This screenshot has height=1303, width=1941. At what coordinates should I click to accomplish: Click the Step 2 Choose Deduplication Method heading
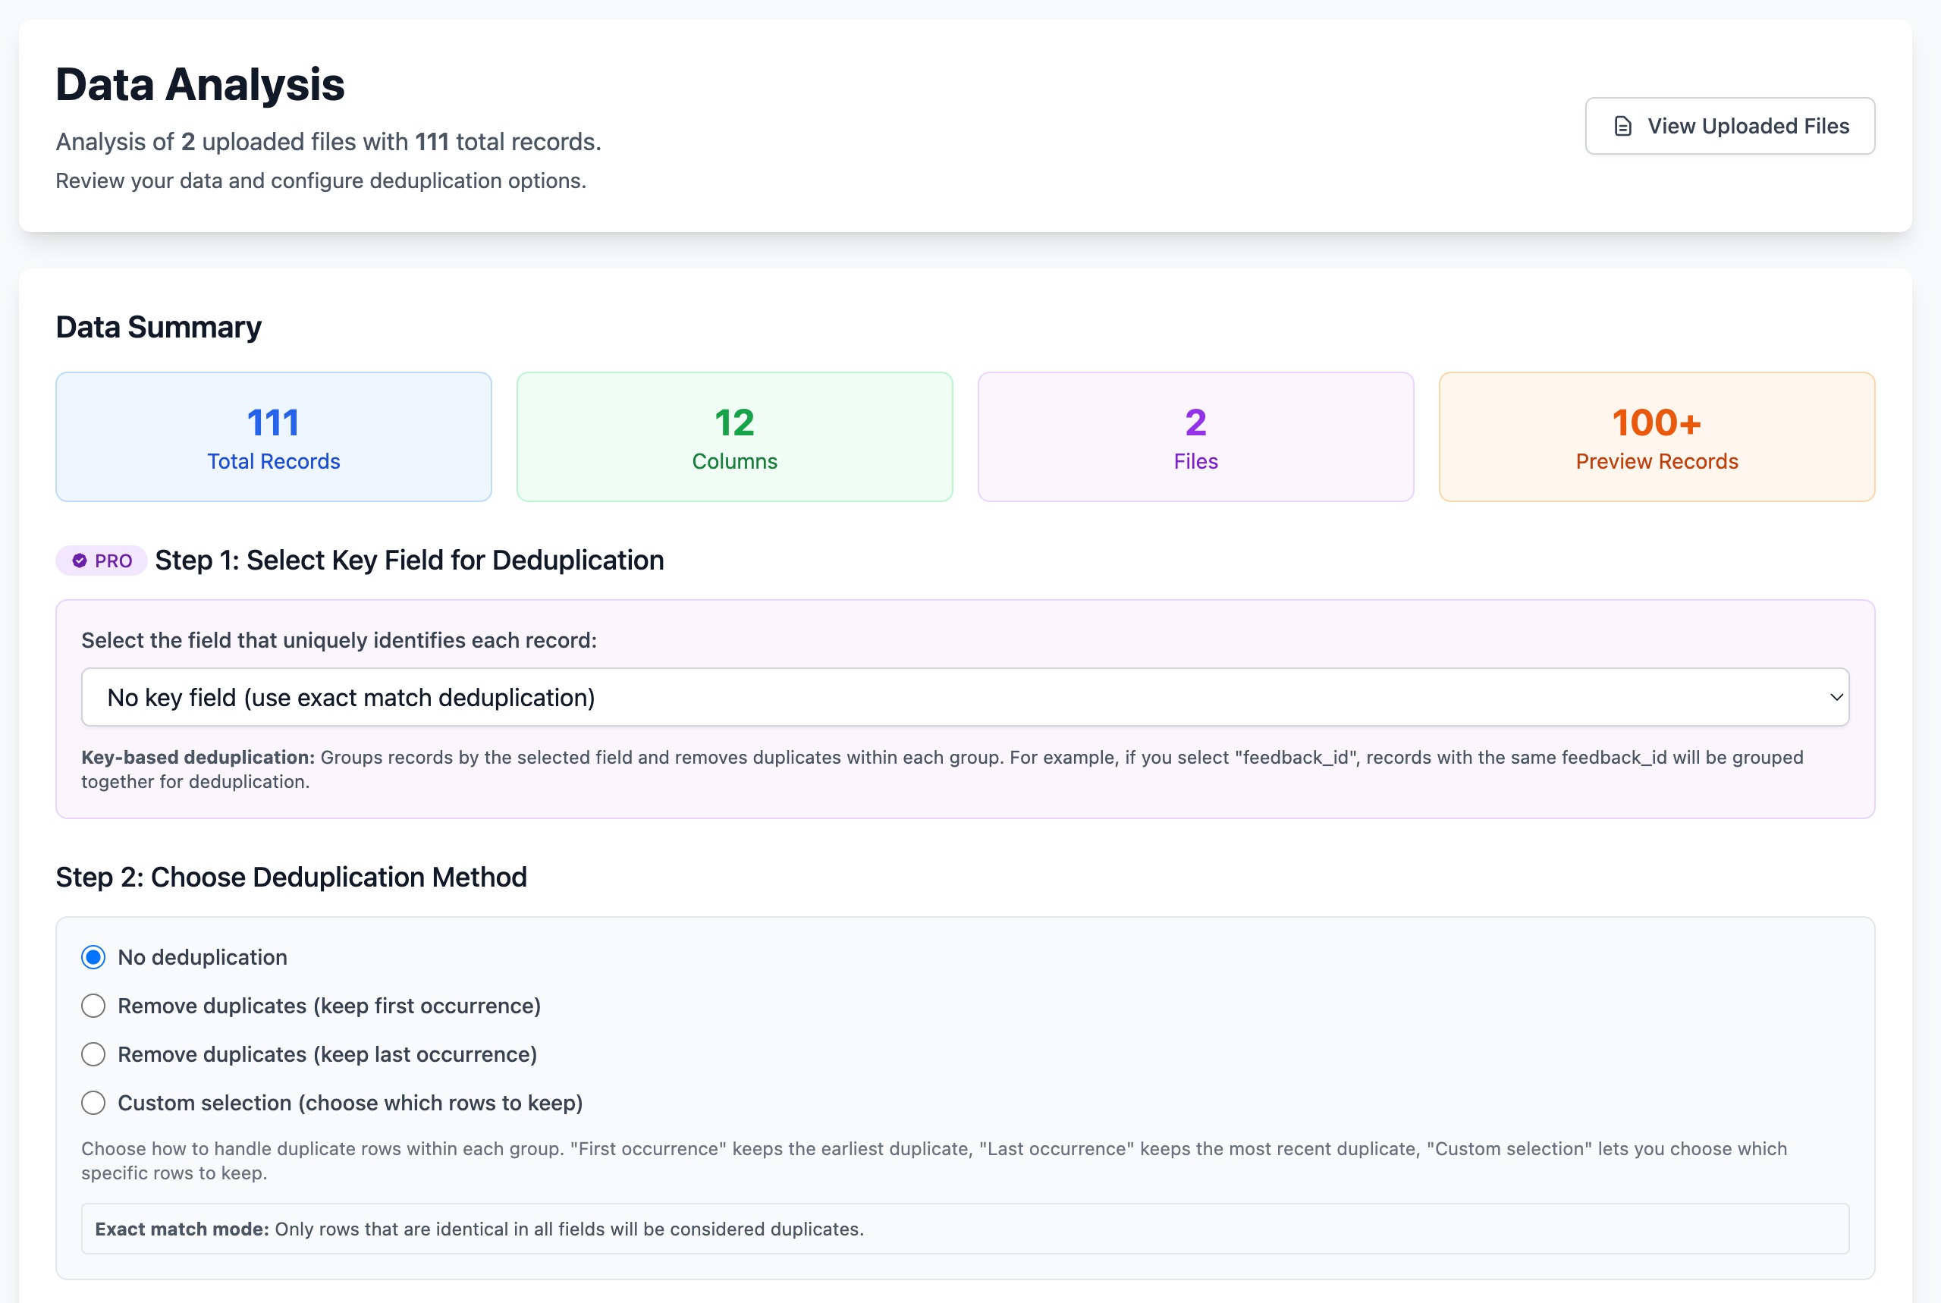[x=291, y=877]
